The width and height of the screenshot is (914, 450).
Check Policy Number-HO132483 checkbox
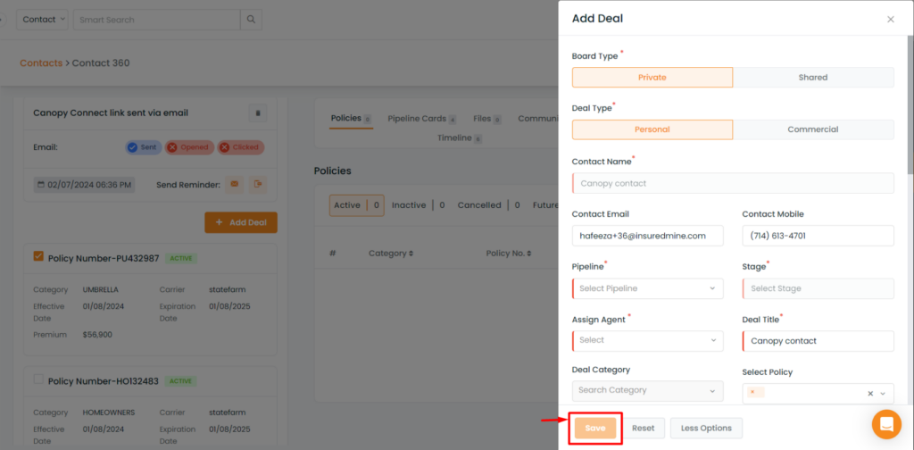(x=38, y=379)
